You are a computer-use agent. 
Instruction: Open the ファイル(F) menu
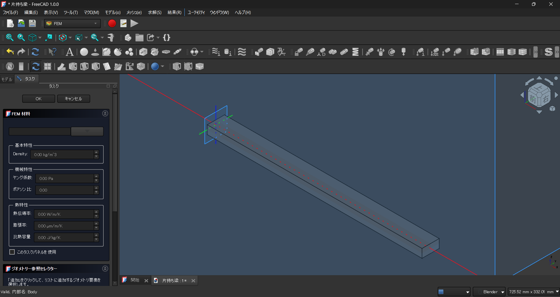[x=10, y=13]
